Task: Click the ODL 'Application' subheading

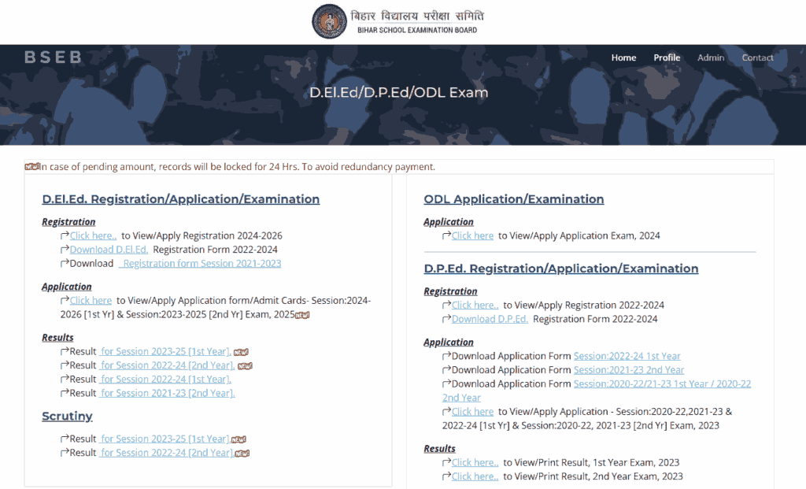Action: pyautogui.click(x=449, y=221)
